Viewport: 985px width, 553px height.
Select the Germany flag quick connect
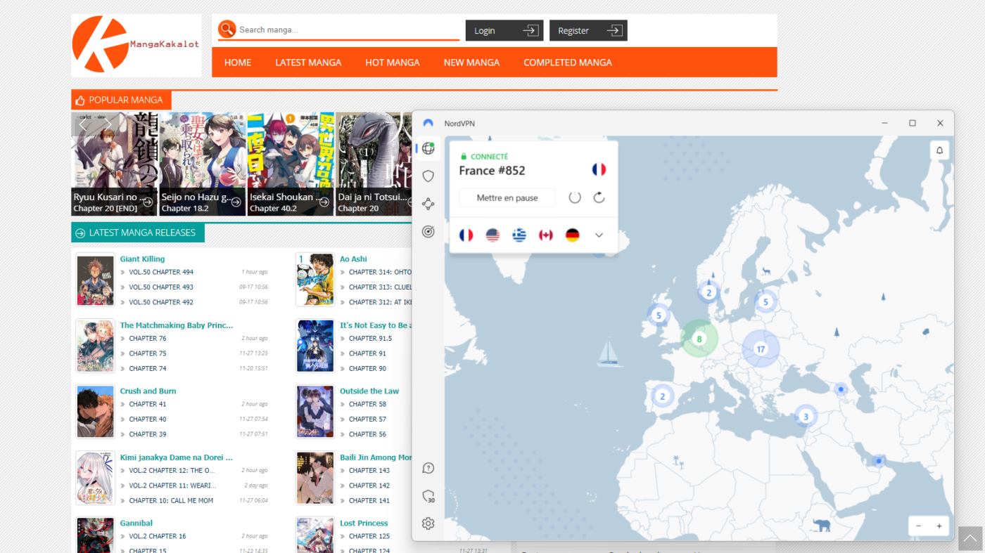coord(573,235)
